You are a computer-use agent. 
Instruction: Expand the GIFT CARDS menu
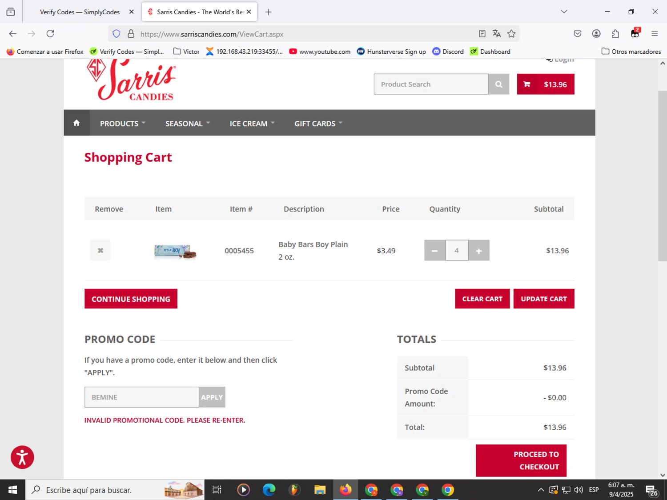(318, 124)
